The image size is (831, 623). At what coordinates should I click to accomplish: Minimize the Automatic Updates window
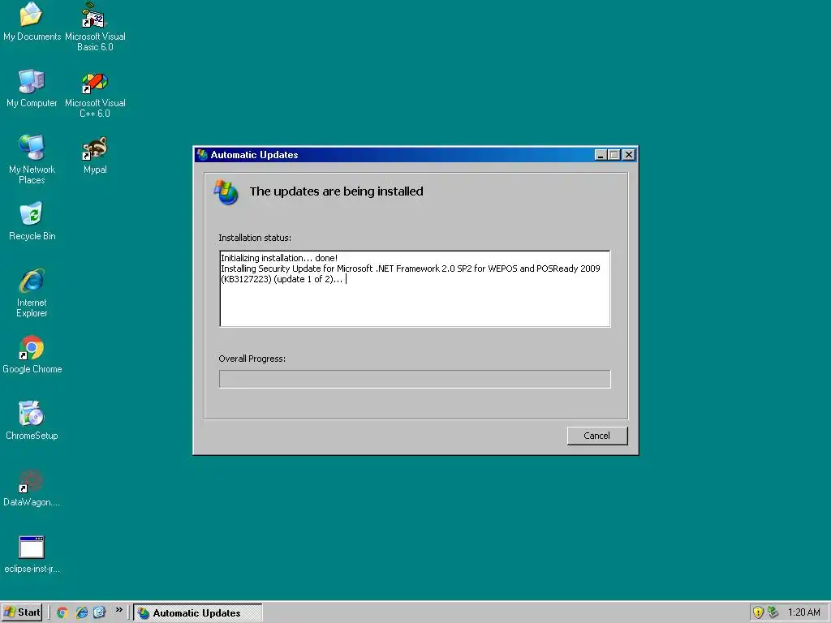tap(601, 155)
